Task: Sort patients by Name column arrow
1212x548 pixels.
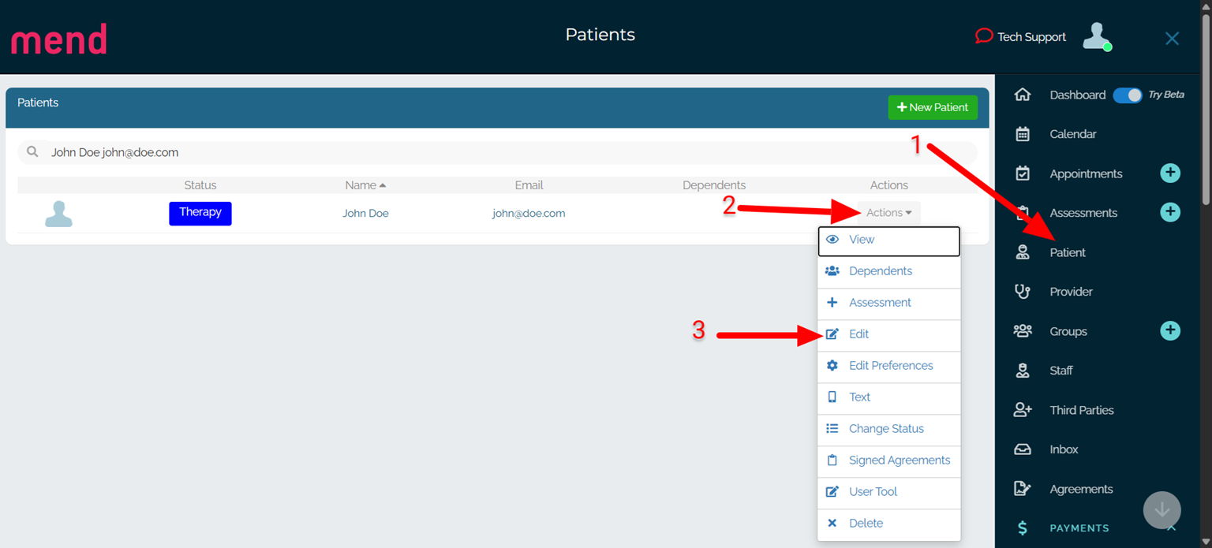Action: tap(383, 185)
